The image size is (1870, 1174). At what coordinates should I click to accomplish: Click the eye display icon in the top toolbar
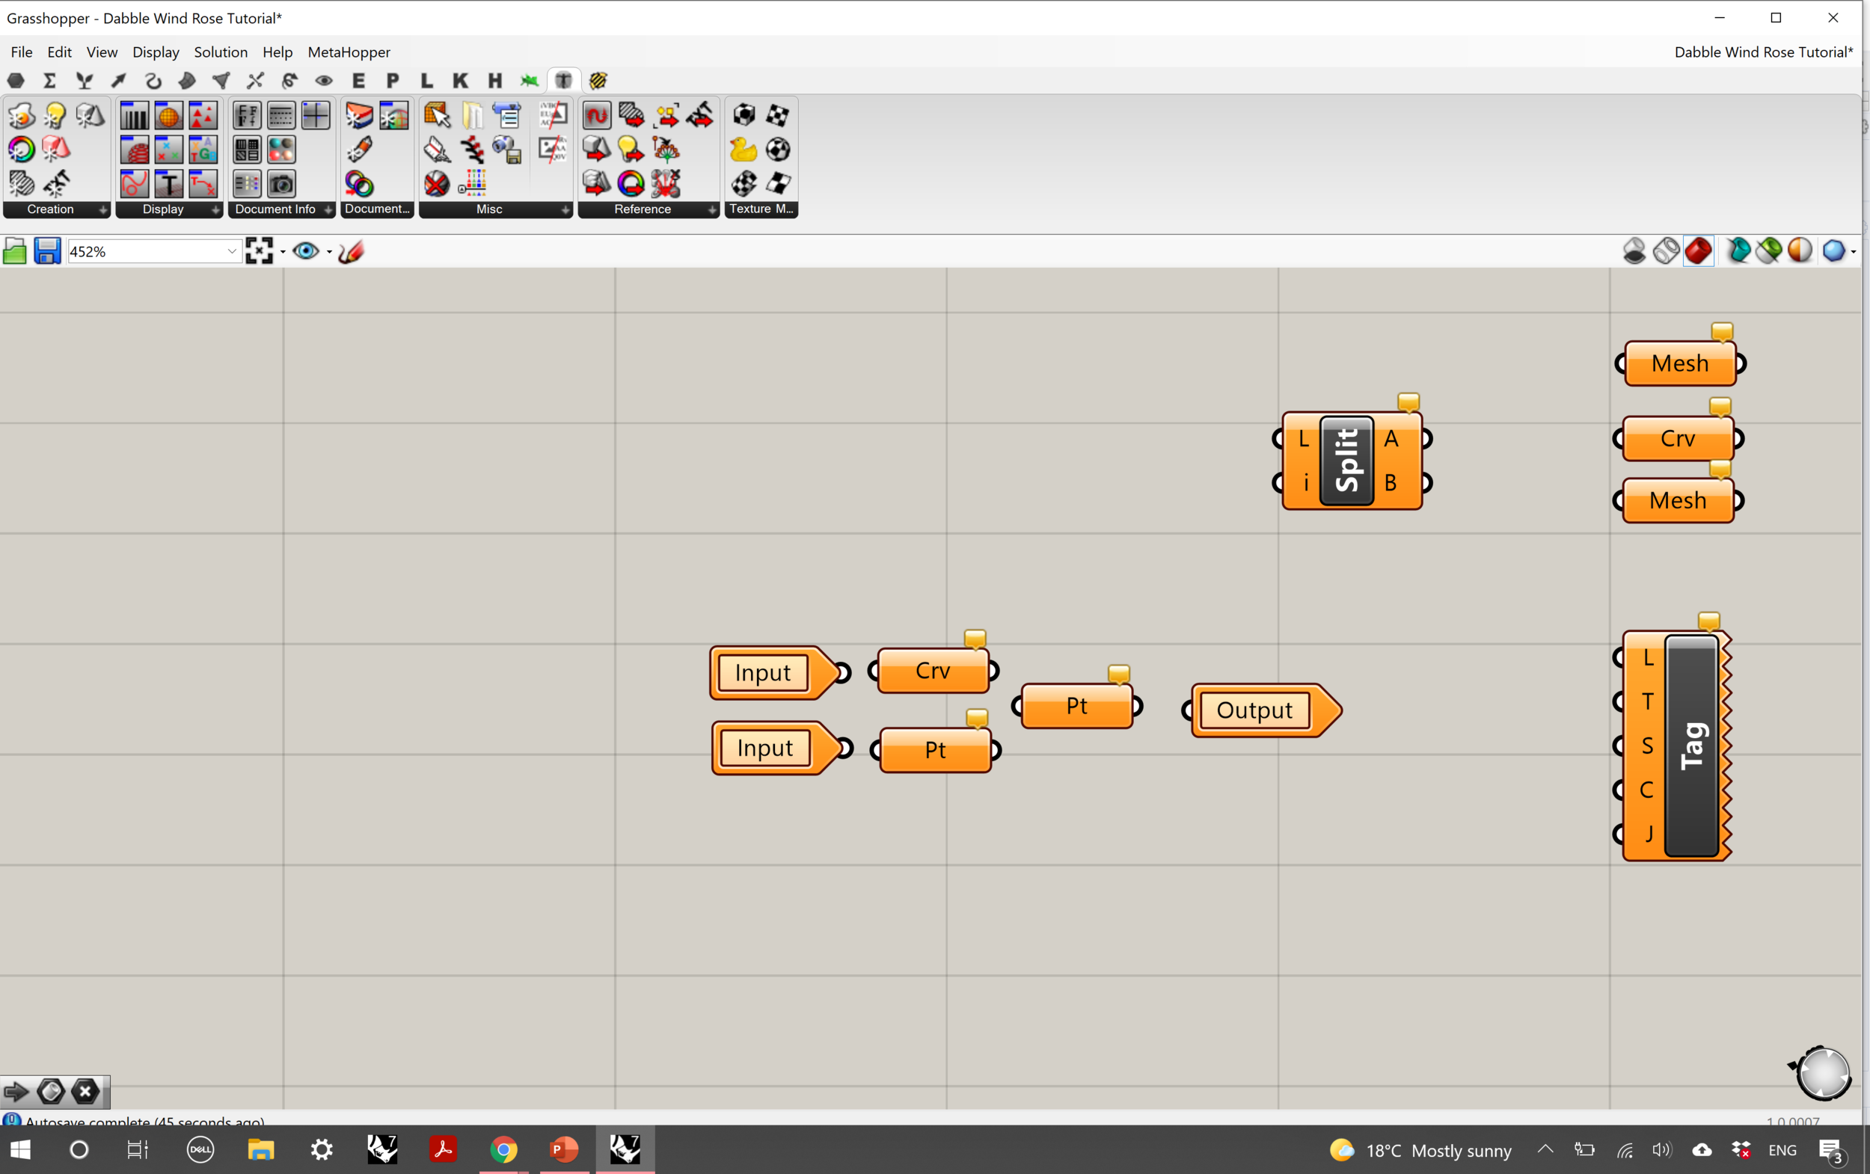[325, 80]
